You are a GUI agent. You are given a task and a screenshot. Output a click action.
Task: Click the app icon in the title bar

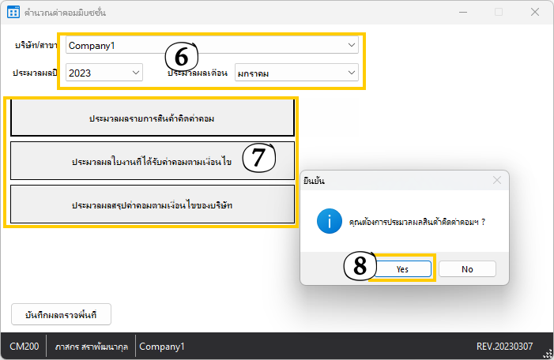pos(13,13)
